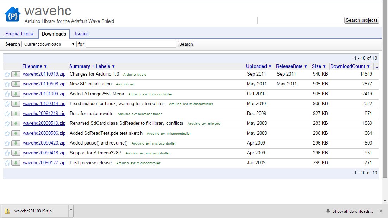
Task: Click the wavehc project logo icon
Action: (13, 14)
